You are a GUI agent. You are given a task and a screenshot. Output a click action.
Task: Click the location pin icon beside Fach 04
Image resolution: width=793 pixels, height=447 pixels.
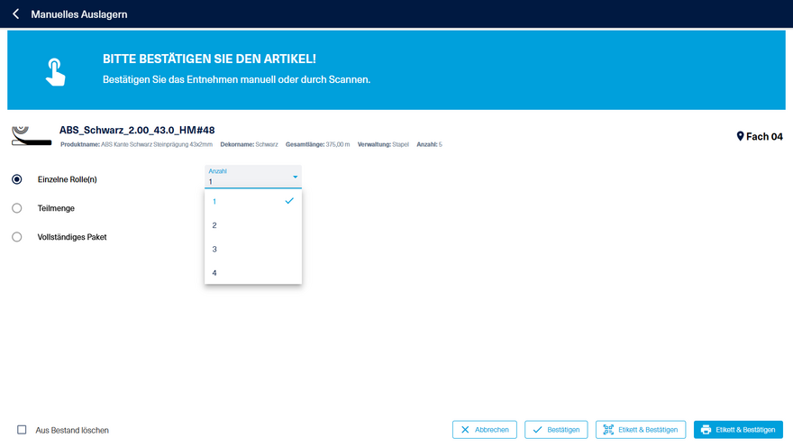pos(740,136)
